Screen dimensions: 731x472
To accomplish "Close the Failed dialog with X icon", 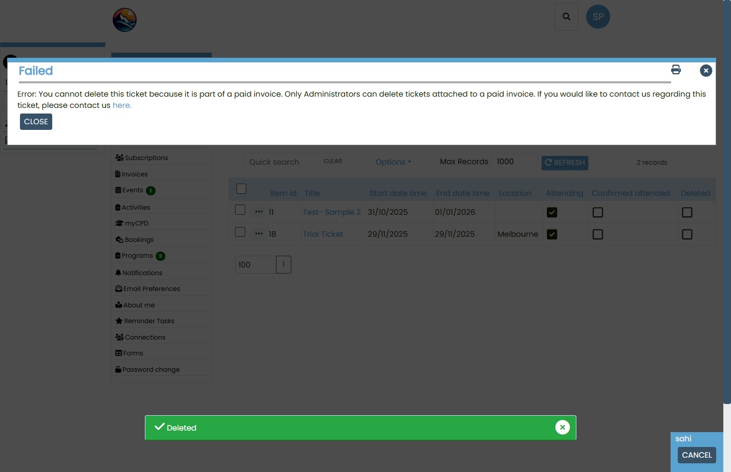I will click(x=706, y=71).
